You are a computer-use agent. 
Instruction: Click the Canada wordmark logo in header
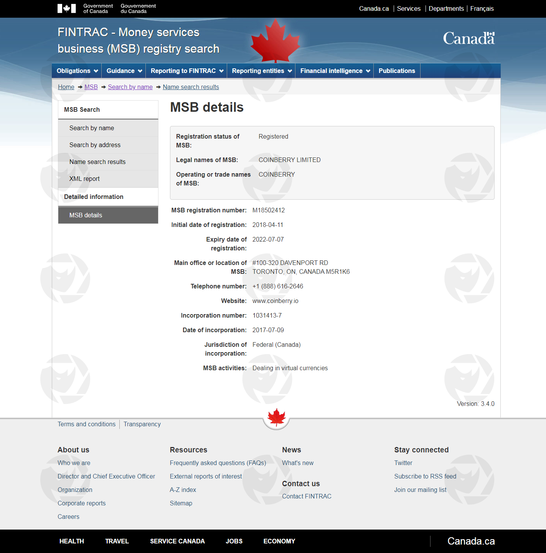[468, 38]
